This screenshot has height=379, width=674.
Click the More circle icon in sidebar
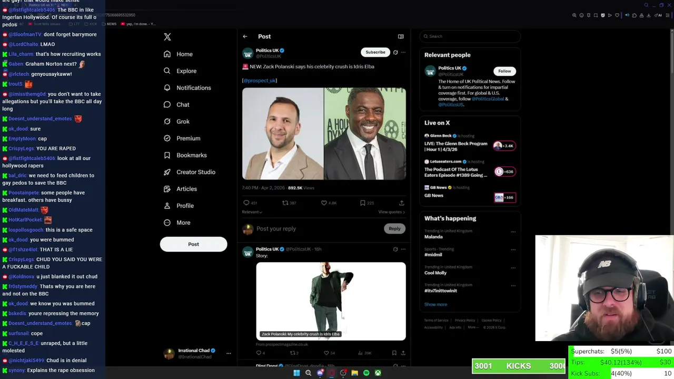point(167,223)
